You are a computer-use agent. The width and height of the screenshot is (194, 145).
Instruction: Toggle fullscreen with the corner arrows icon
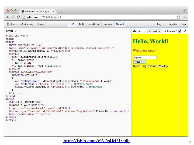[x=185, y=10]
